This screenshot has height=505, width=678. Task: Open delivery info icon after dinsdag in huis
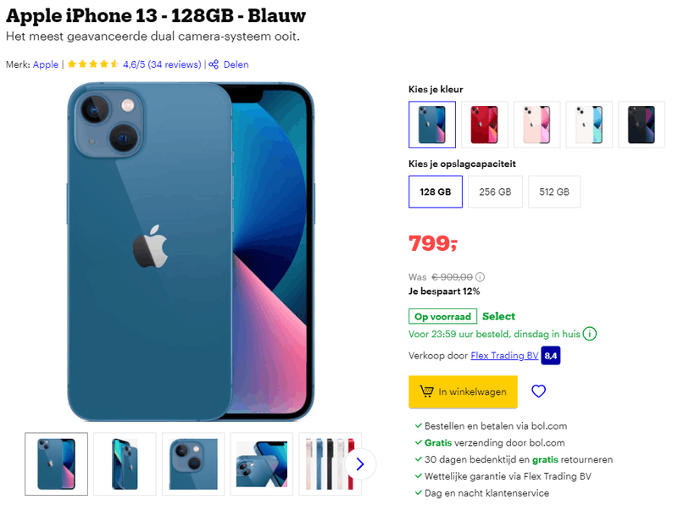(590, 334)
